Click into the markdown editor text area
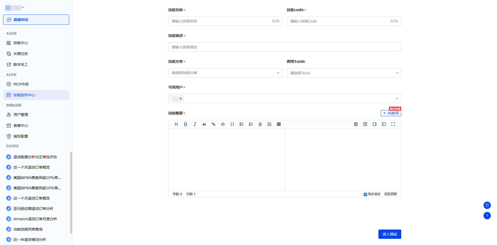497x245 pixels. pyautogui.click(x=226, y=160)
